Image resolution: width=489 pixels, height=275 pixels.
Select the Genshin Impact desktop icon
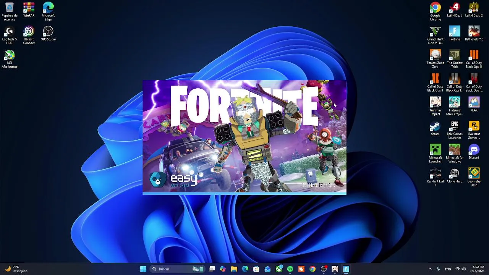click(x=435, y=106)
